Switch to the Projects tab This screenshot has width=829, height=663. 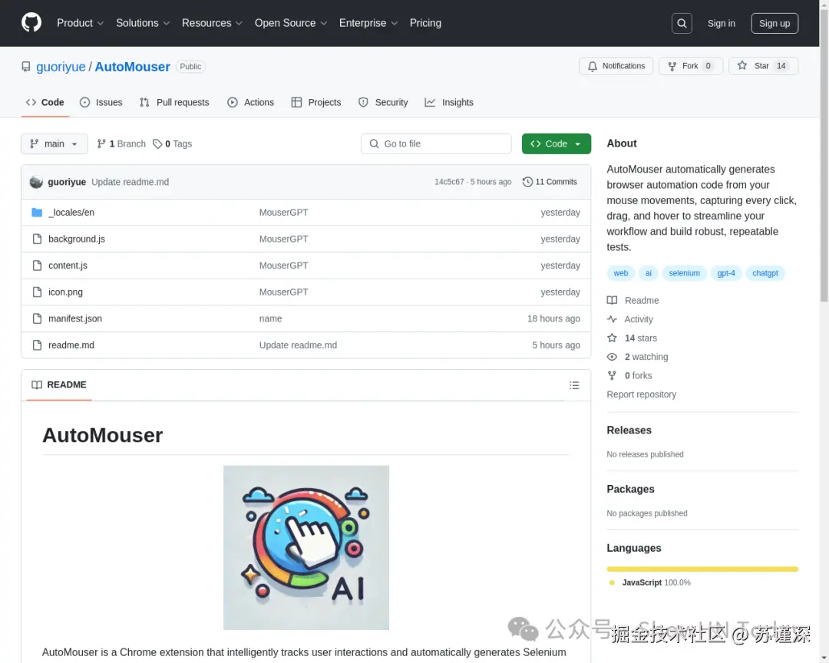click(x=316, y=103)
